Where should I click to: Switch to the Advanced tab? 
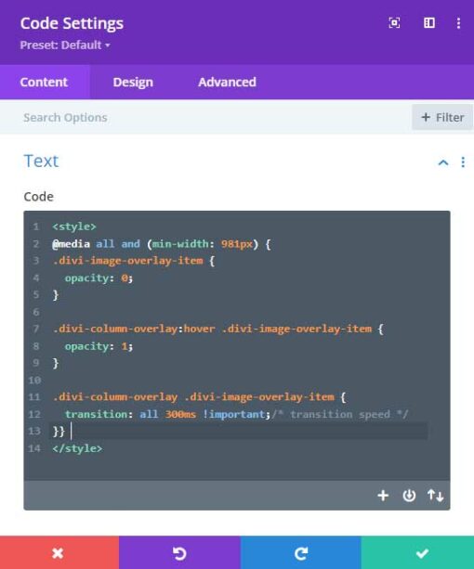click(x=227, y=82)
